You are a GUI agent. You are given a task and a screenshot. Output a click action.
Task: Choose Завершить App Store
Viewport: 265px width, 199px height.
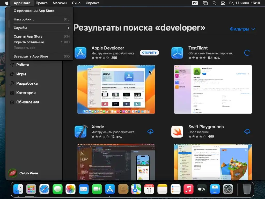pos(42,56)
